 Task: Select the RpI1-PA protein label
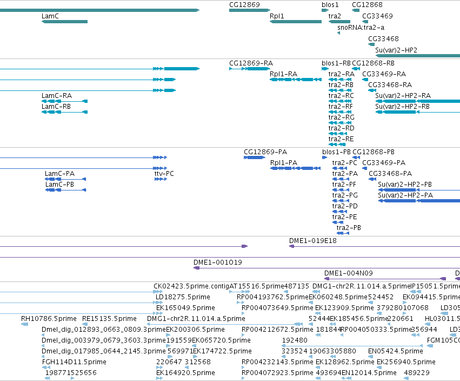point(284,163)
